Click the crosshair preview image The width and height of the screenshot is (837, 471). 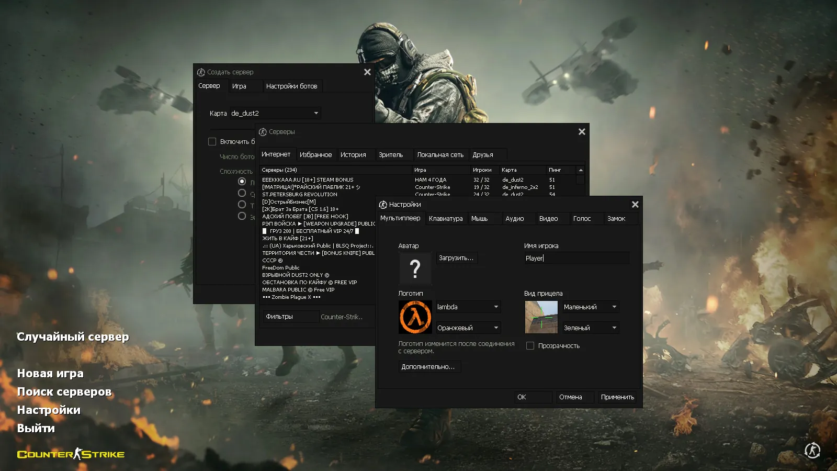(541, 317)
